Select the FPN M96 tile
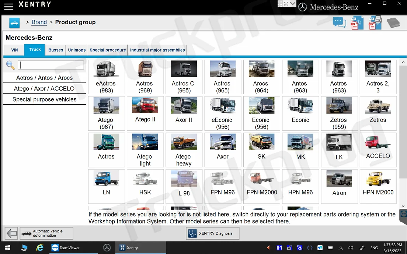The height and width of the screenshot is (254, 407). pos(223,186)
